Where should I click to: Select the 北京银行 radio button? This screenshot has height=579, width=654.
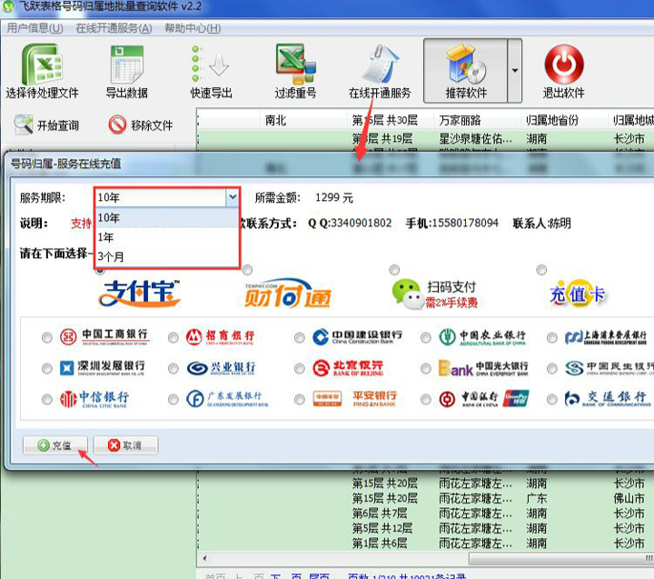(x=300, y=369)
